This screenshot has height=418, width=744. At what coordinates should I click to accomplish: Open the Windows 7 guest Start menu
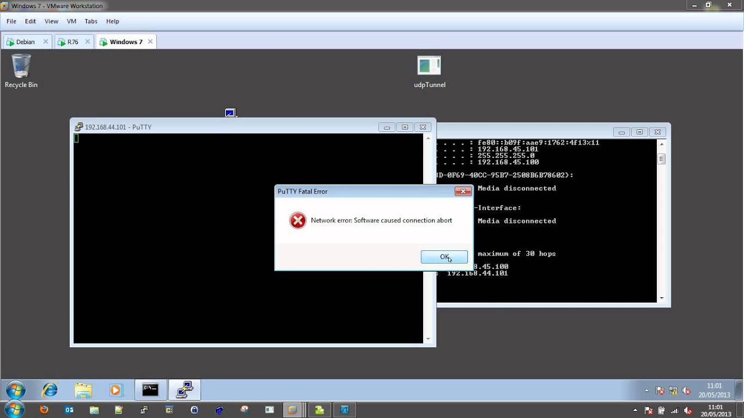tap(15, 390)
